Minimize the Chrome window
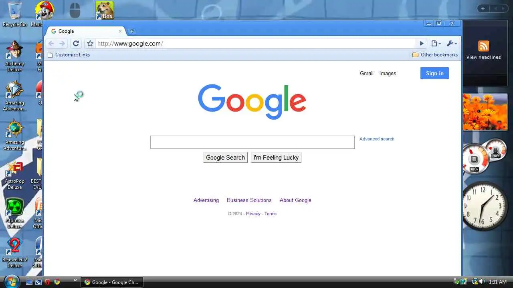 429,24
